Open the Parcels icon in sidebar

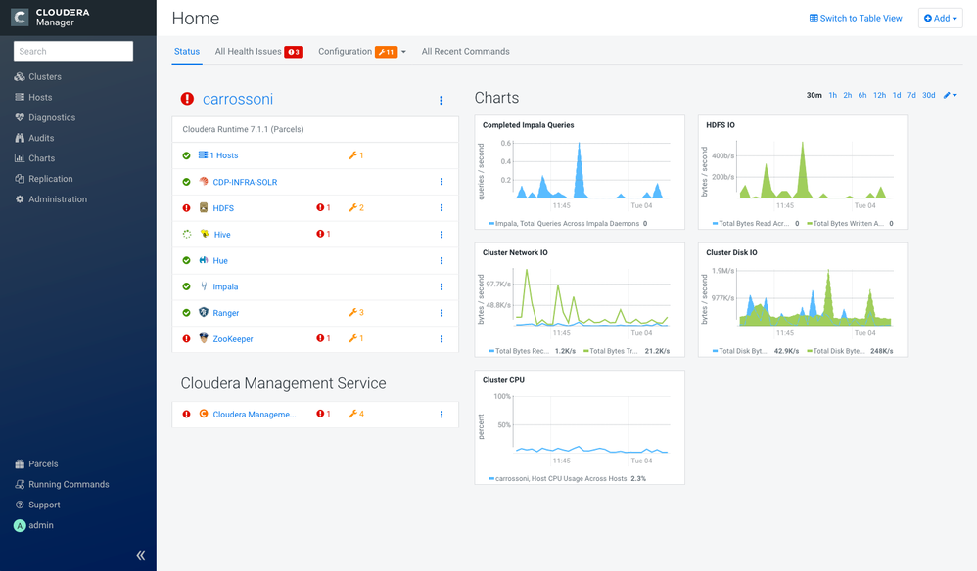click(20, 464)
